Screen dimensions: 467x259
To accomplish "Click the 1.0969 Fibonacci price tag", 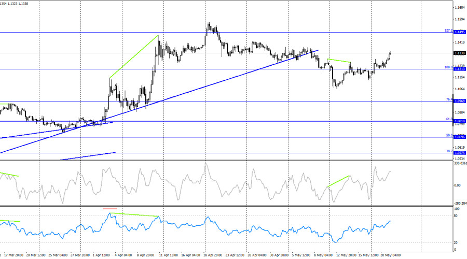I will click(459, 101).
